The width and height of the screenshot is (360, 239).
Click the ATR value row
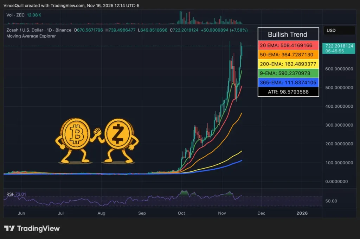click(288, 92)
